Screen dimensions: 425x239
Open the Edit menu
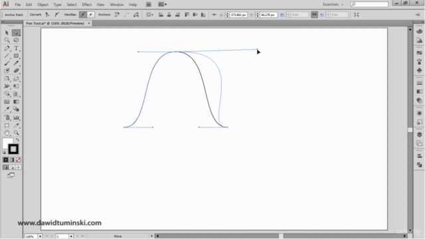coord(29,5)
